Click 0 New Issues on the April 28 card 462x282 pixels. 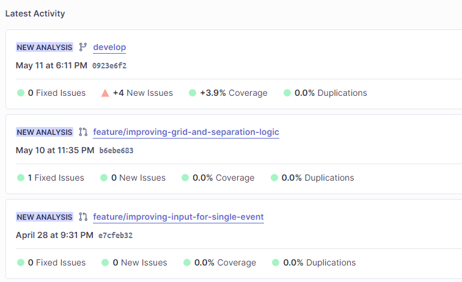coord(140,262)
